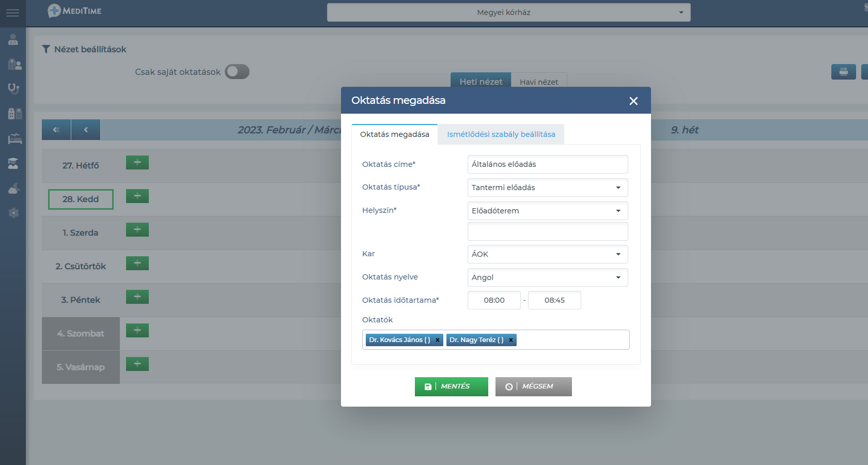Click the MediTime logo
The height and width of the screenshot is (465, 868).
tap(74, 11)
